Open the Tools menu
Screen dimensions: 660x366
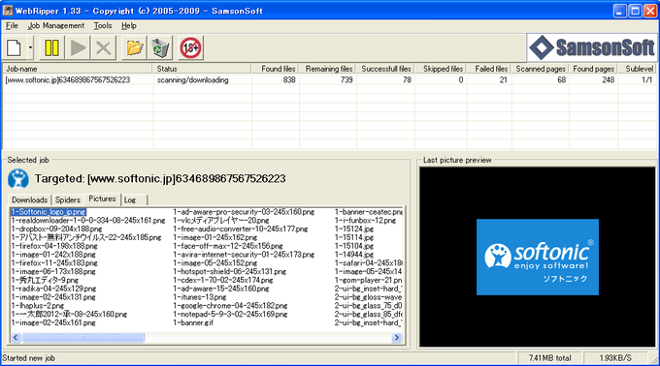click(x=103, y=25)
